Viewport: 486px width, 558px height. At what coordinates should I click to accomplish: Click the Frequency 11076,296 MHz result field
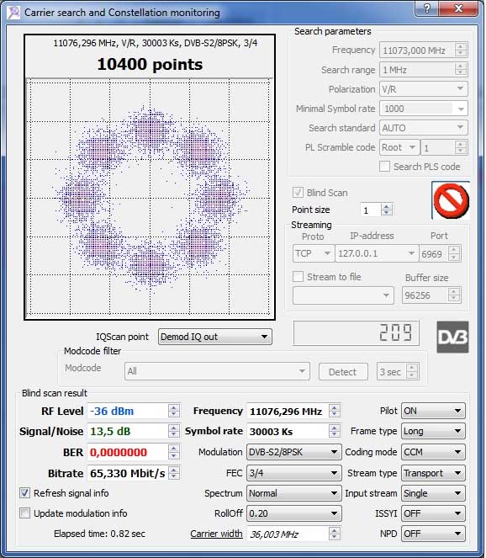click(x=288, y=412)
